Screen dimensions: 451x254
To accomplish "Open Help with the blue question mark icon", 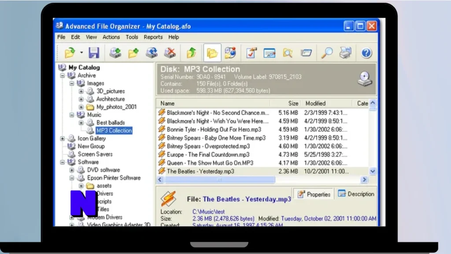I will pyautogui.click(x=366, y=53).
